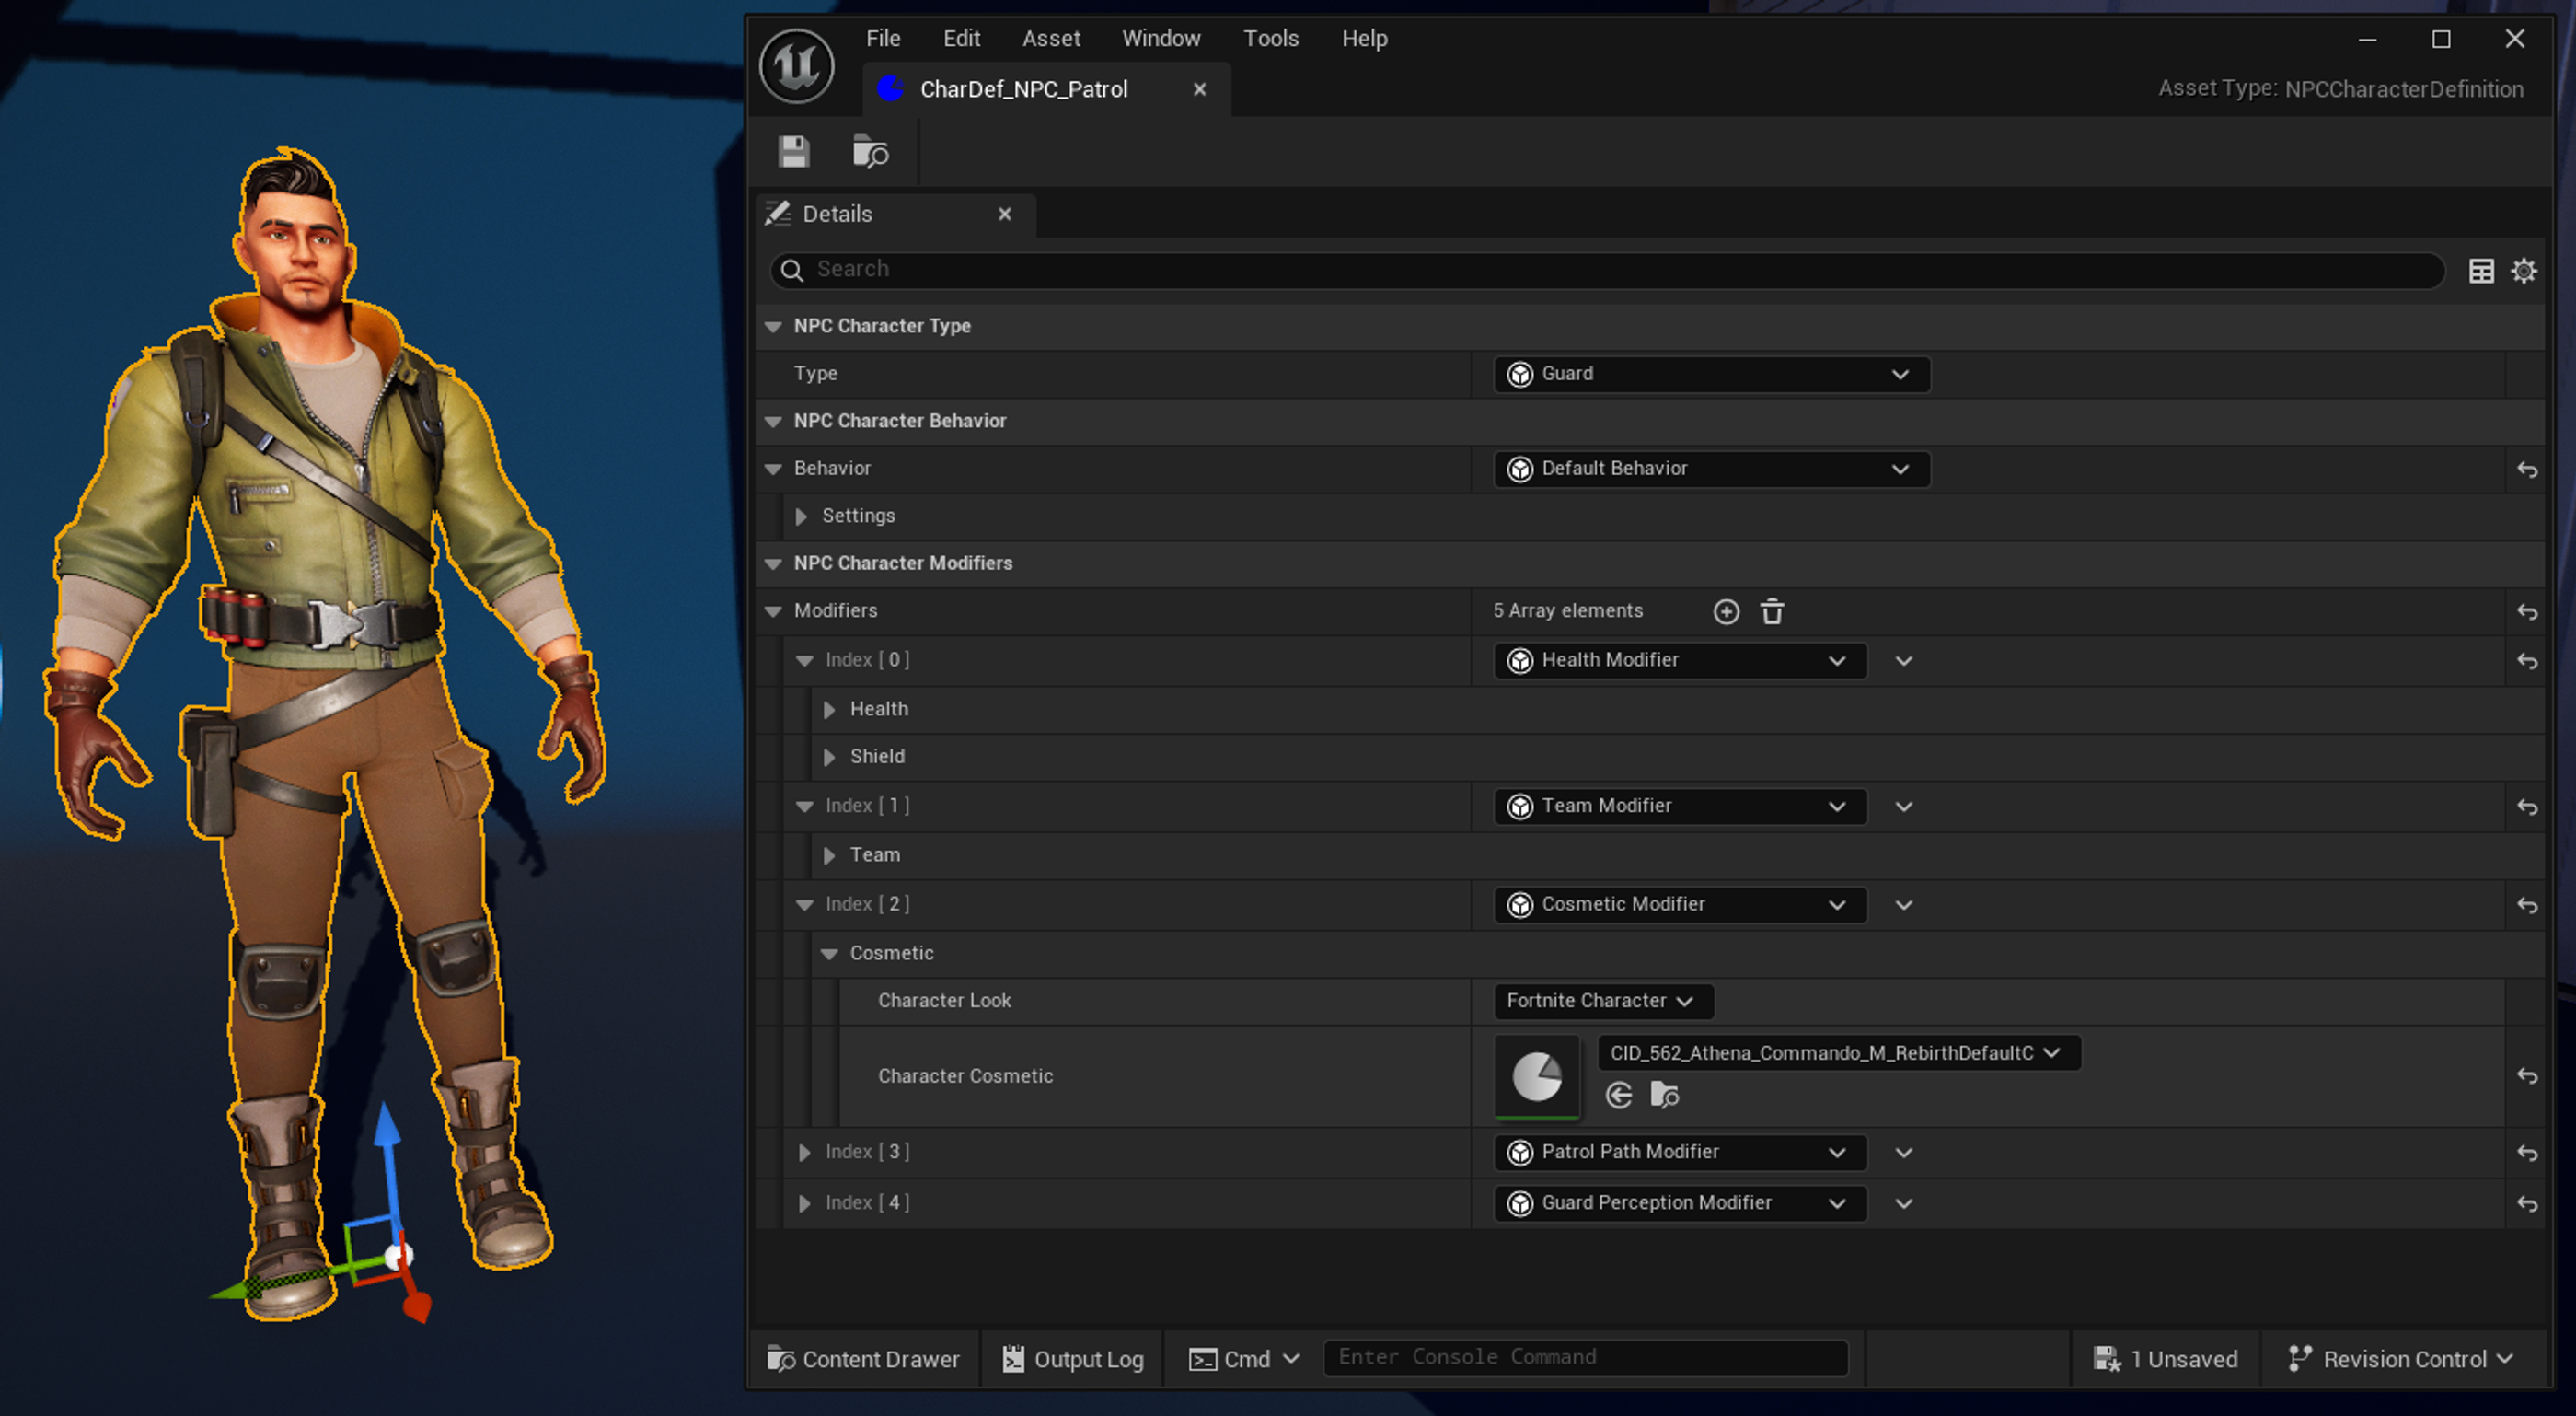Open the Cmd console type dropdown
Viewport: 2576px width, 1416px height.
coord(1244,1359)
